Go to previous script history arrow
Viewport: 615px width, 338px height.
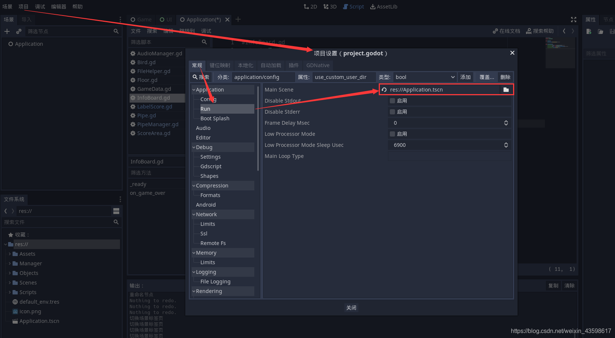click(x=564, y=31)
